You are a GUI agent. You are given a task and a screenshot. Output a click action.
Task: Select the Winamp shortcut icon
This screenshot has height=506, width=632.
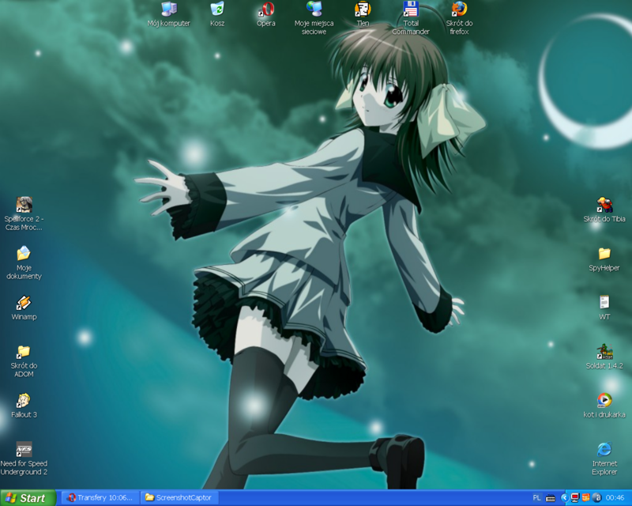(24, 308)
